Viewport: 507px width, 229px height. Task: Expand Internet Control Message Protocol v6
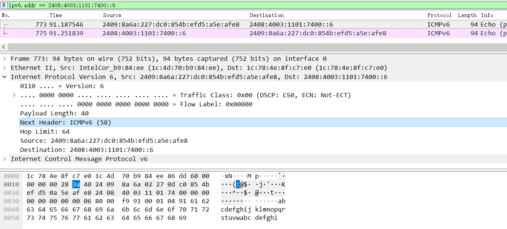[x=5, y=159]
